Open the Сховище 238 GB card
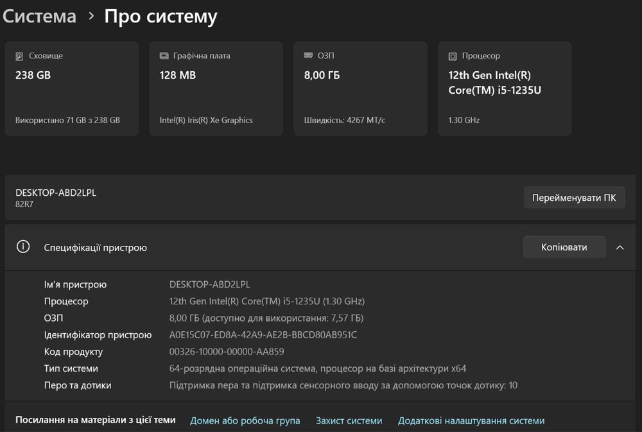642x432 pixels. (x=72, y=89)
